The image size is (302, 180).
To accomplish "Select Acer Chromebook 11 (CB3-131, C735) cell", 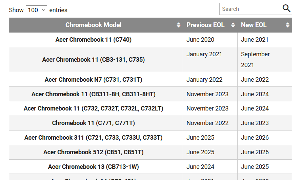I will point(94,60).
